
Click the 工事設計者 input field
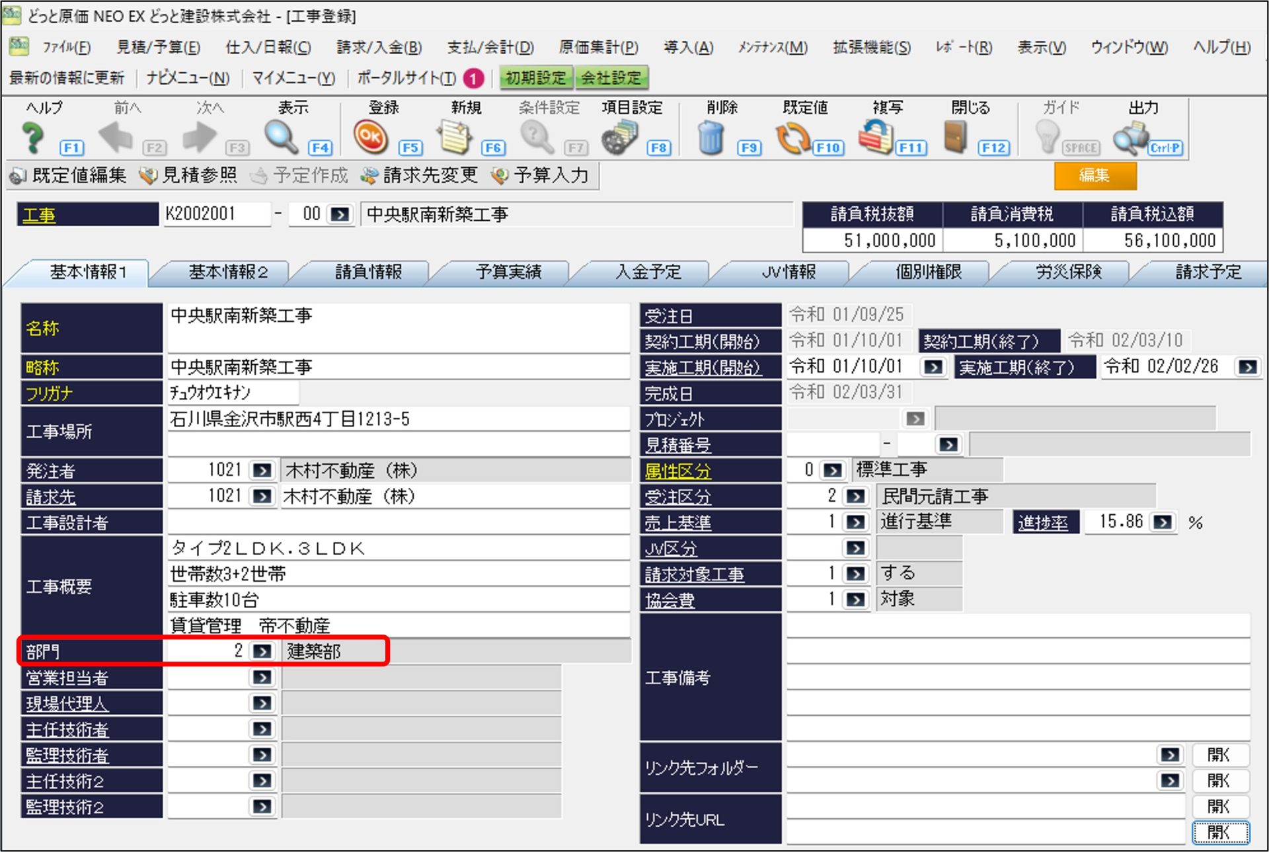tap(399, 522)
